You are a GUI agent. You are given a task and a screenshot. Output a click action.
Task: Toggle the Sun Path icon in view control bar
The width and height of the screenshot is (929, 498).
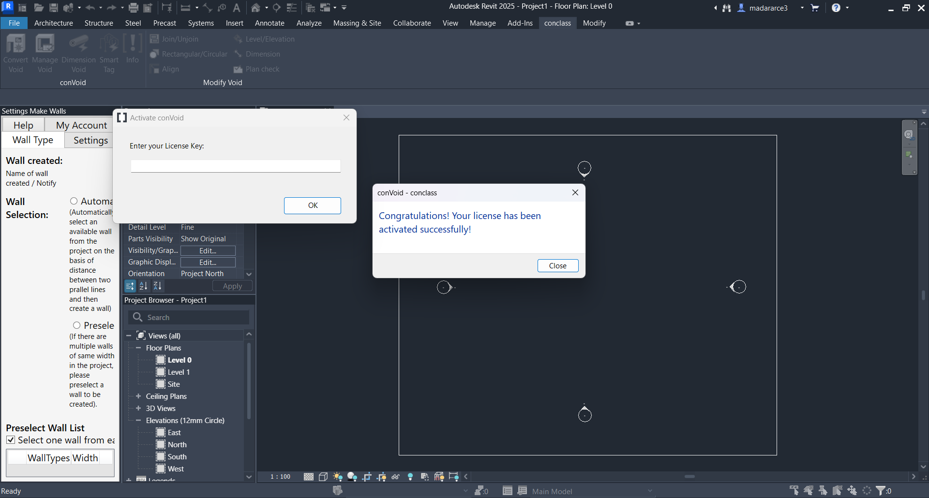(x=338, y=477)
